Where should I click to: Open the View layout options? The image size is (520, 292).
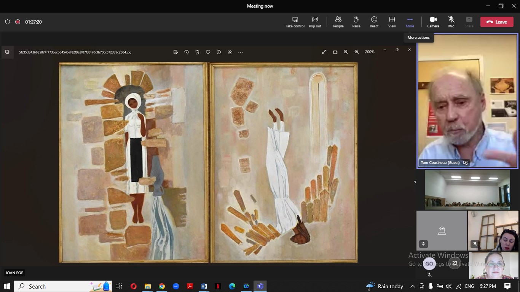(392, 22)
